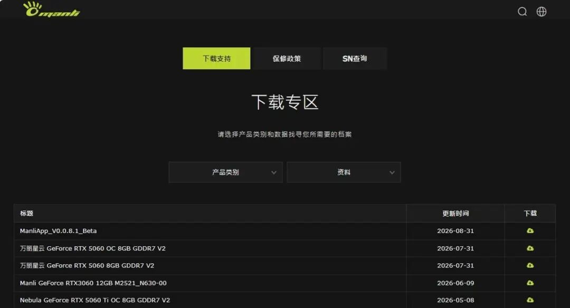Expand the 产品类别 dropdown

(x=226, y=172)
